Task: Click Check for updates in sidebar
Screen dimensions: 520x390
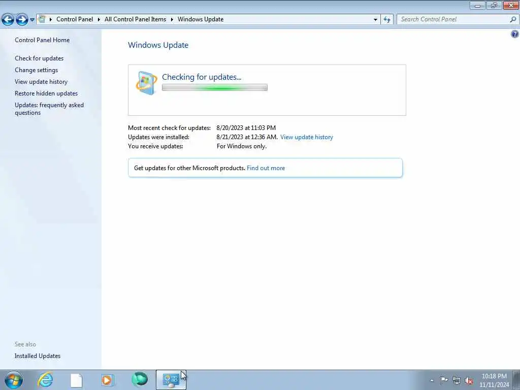Action: tap(39, 58)
